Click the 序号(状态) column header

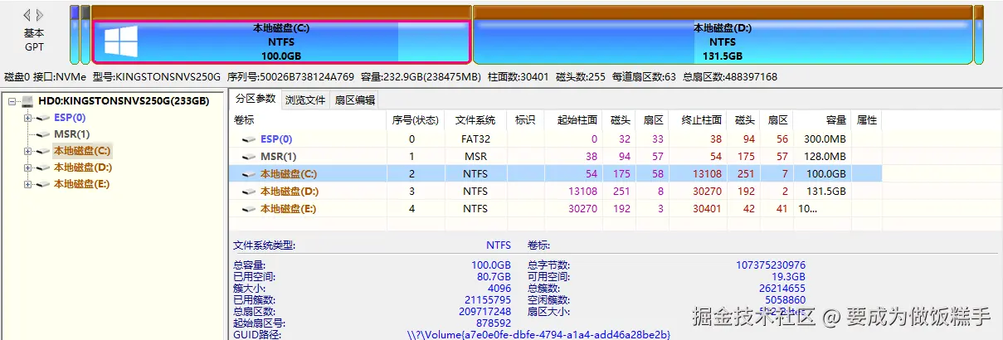[416, 120]
